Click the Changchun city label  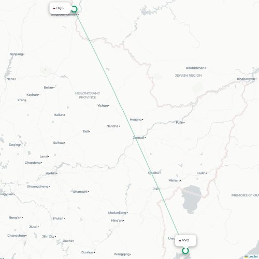pos(17,236)
